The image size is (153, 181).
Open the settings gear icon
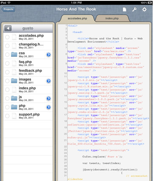144,9
